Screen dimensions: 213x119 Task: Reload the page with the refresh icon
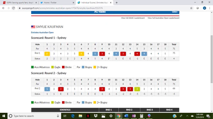click(13, 8)
